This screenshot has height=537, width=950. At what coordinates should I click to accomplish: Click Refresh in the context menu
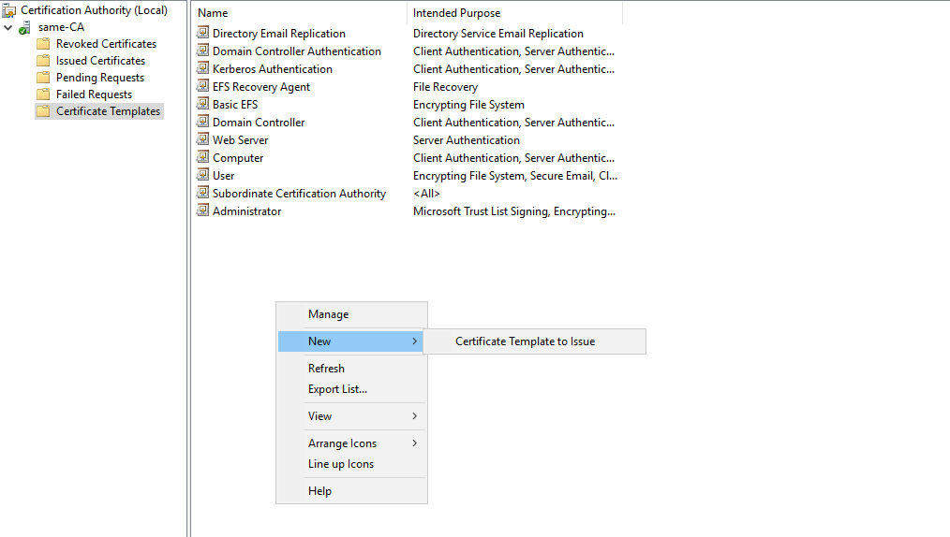coord(326,369)
